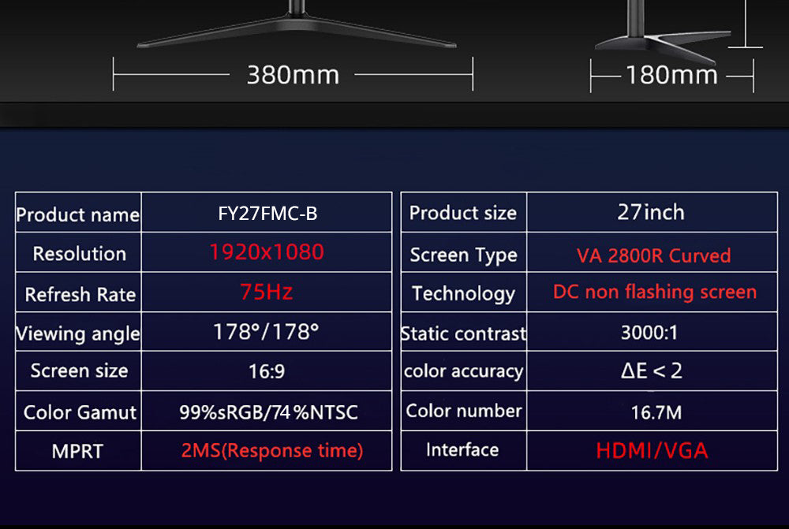
Task: Click the 99%sRGB/74%NTSC color gamut value
Action: [265, 411]
